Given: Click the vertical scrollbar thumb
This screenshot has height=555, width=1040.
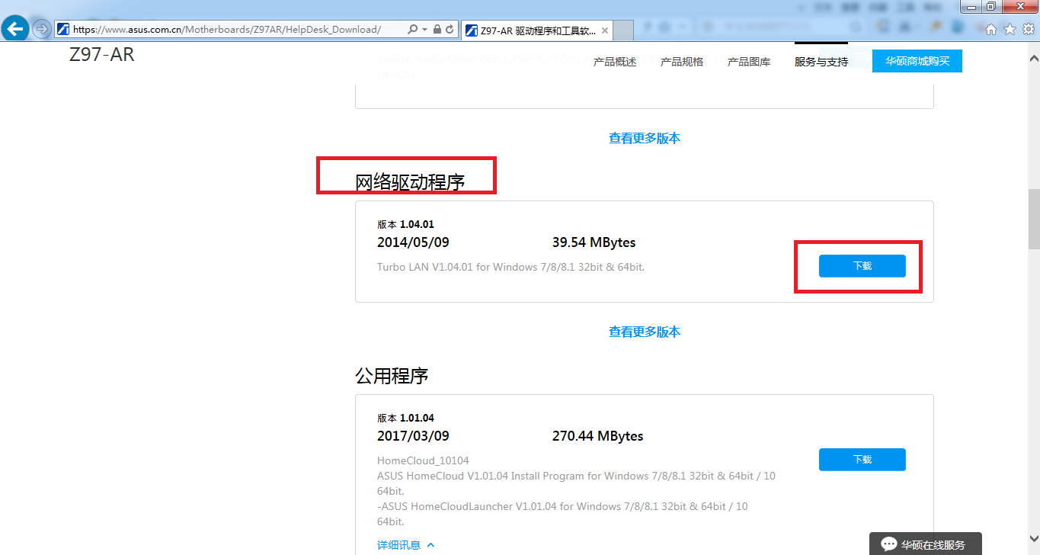Looking at the screenshot, I should [x=1034, y=218].
